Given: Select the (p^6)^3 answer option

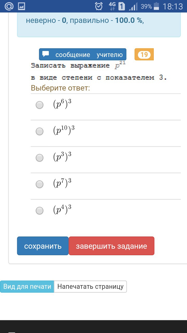Looking at the screenshot, I should (39, 105).
